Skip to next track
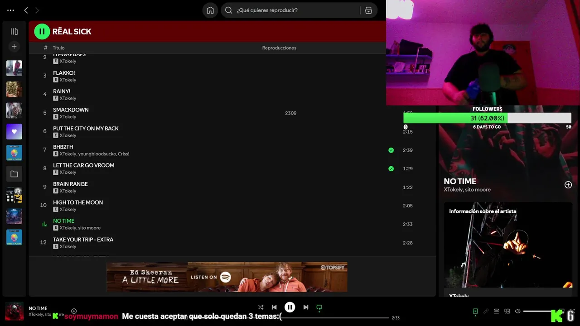The height and width of the screenshot is (326, 580). [306, 307]
